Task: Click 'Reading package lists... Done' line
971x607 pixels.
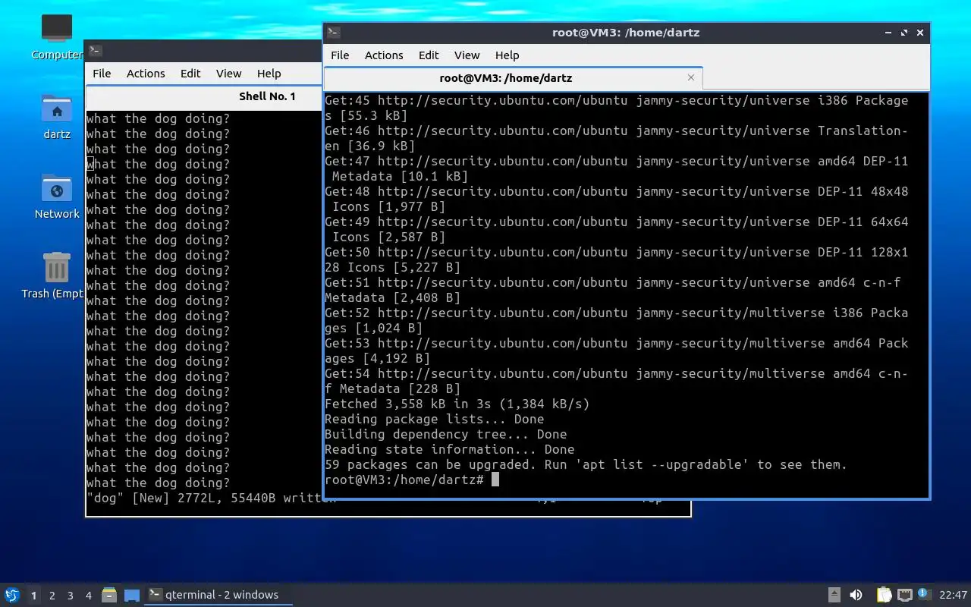Action: pos(434,419)
